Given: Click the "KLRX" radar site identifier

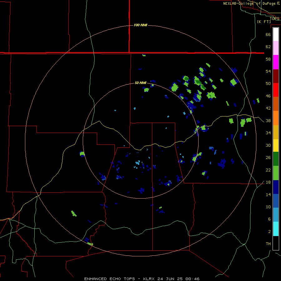Looking at the screenshot, I should coord(149,279).
